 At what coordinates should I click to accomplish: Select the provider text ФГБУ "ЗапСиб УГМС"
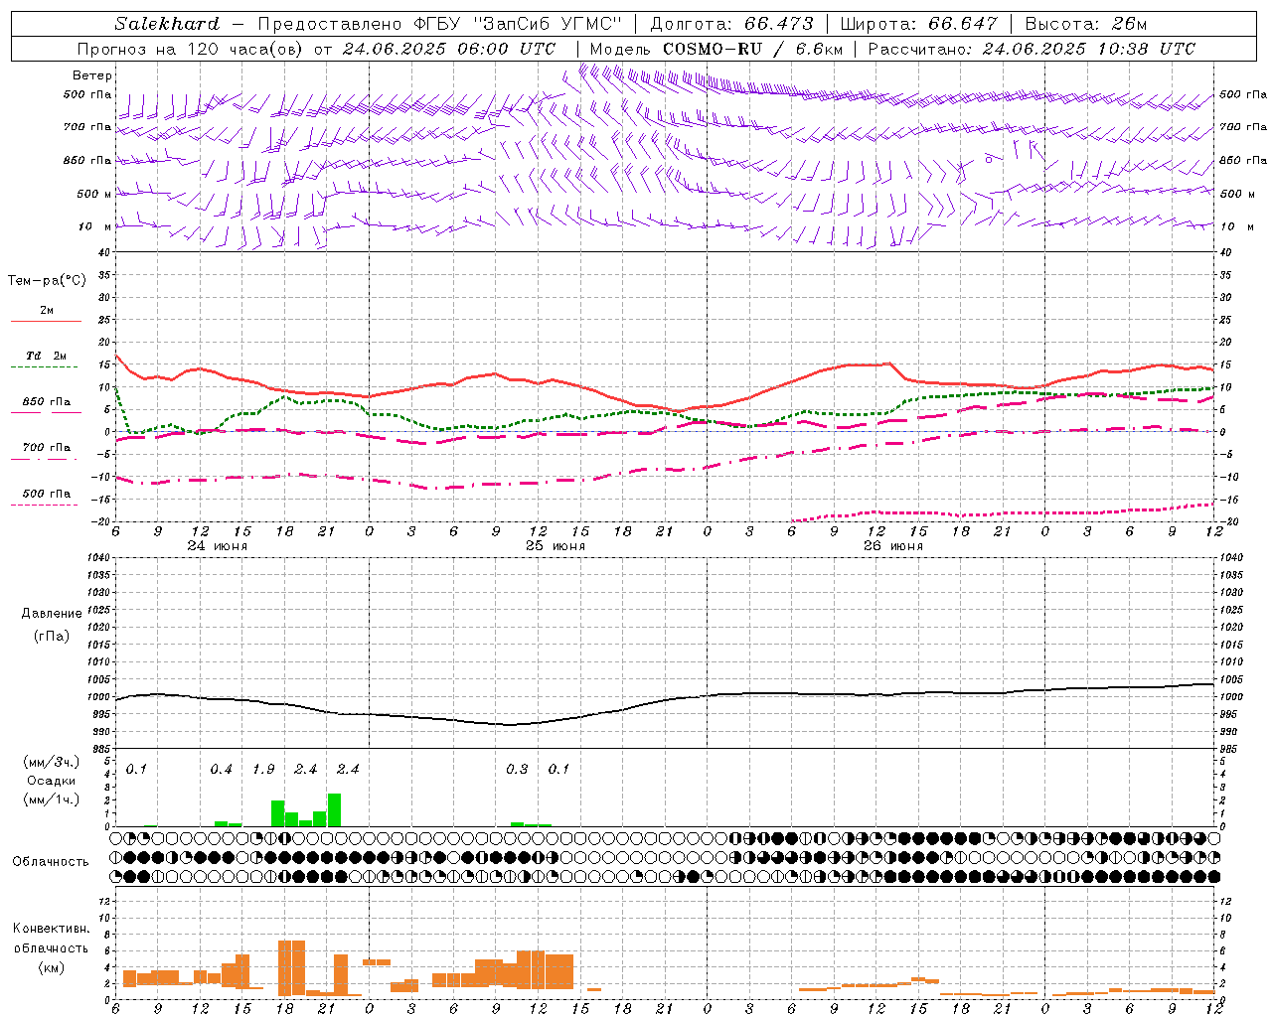point(518,24)
